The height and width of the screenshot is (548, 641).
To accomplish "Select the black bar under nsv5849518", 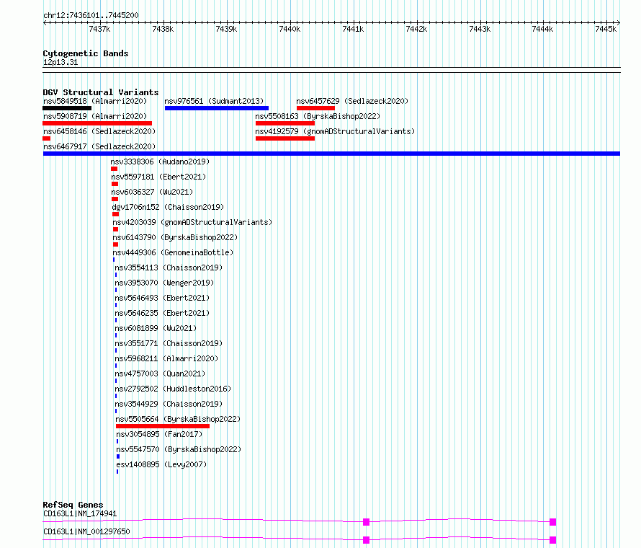I will [x=67, y=108].
